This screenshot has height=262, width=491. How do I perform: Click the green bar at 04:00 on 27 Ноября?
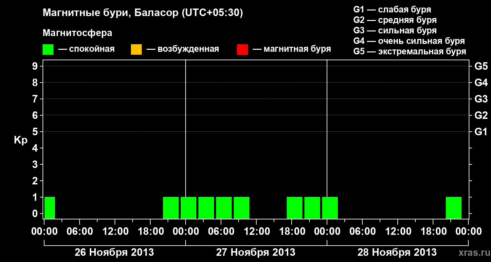(x=206, y=208)
